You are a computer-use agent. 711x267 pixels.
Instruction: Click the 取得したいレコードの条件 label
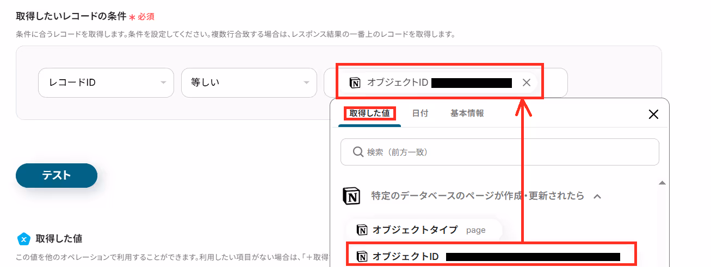[71, 16]
